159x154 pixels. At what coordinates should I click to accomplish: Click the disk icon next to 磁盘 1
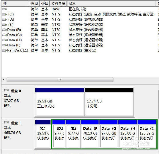tap(7, 122)
